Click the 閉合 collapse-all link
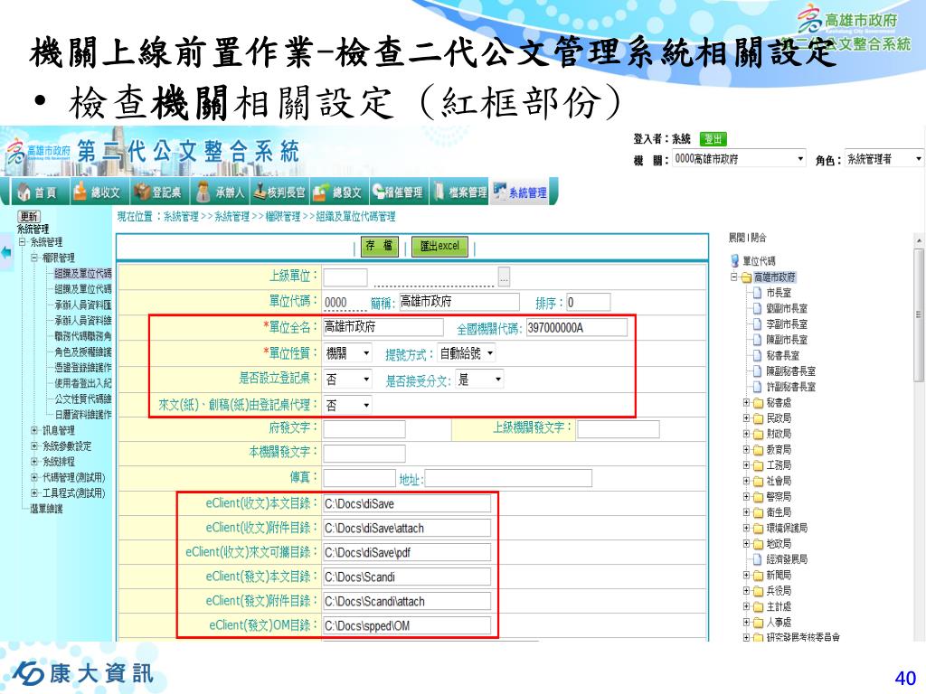 (759, 238)
